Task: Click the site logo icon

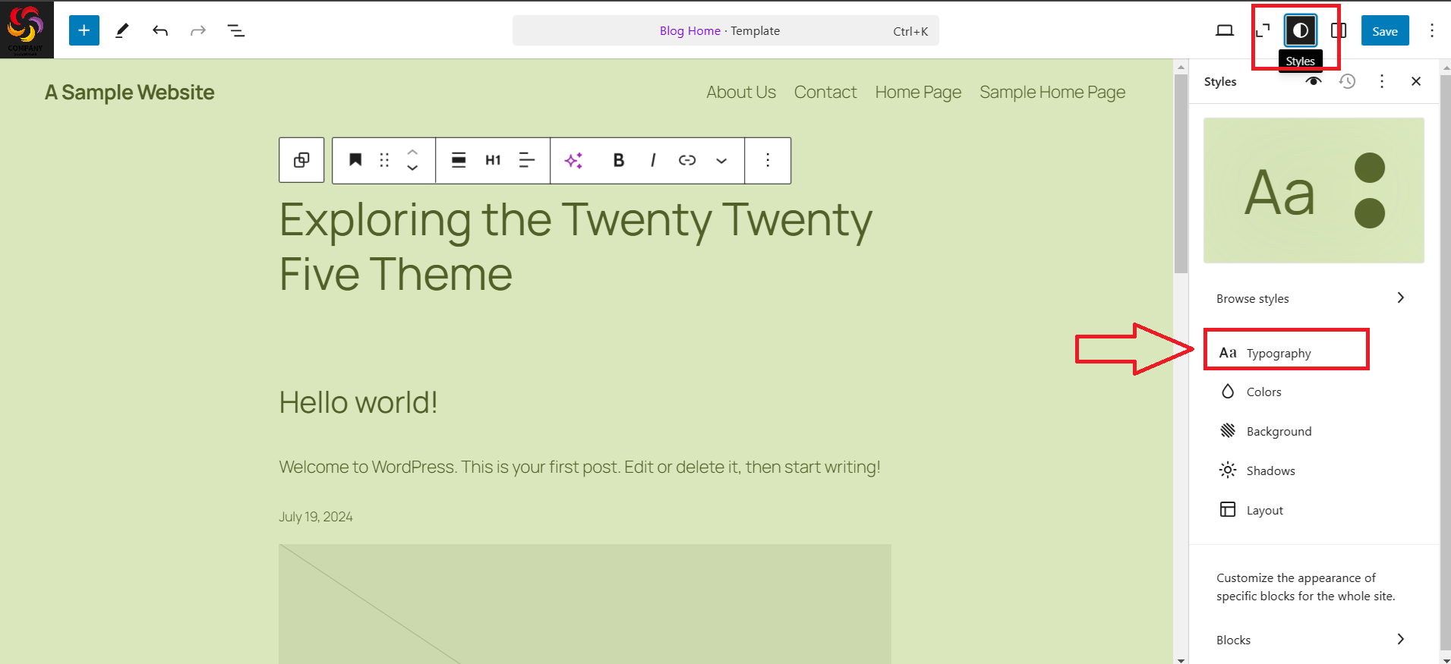Action: (27, 30)
